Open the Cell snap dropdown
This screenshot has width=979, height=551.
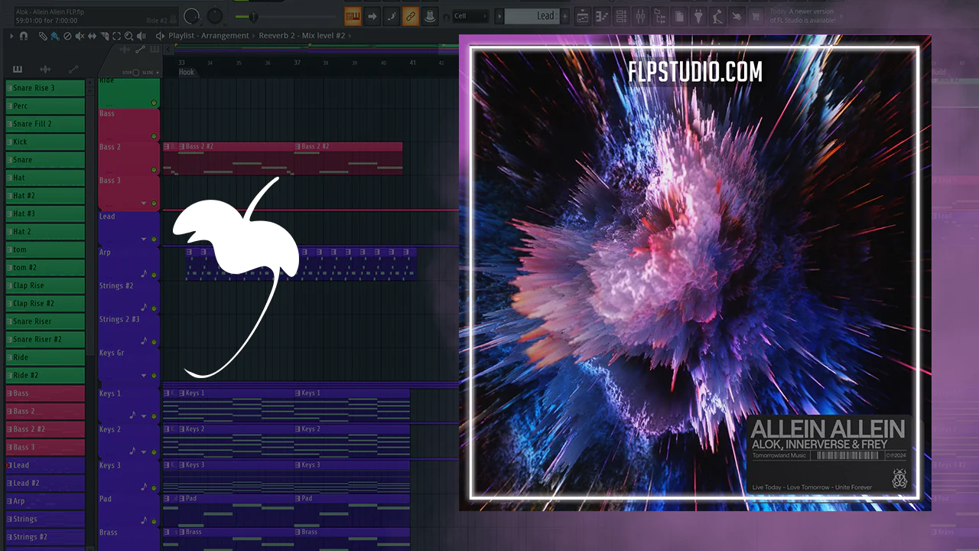click(x=470, y=15)
